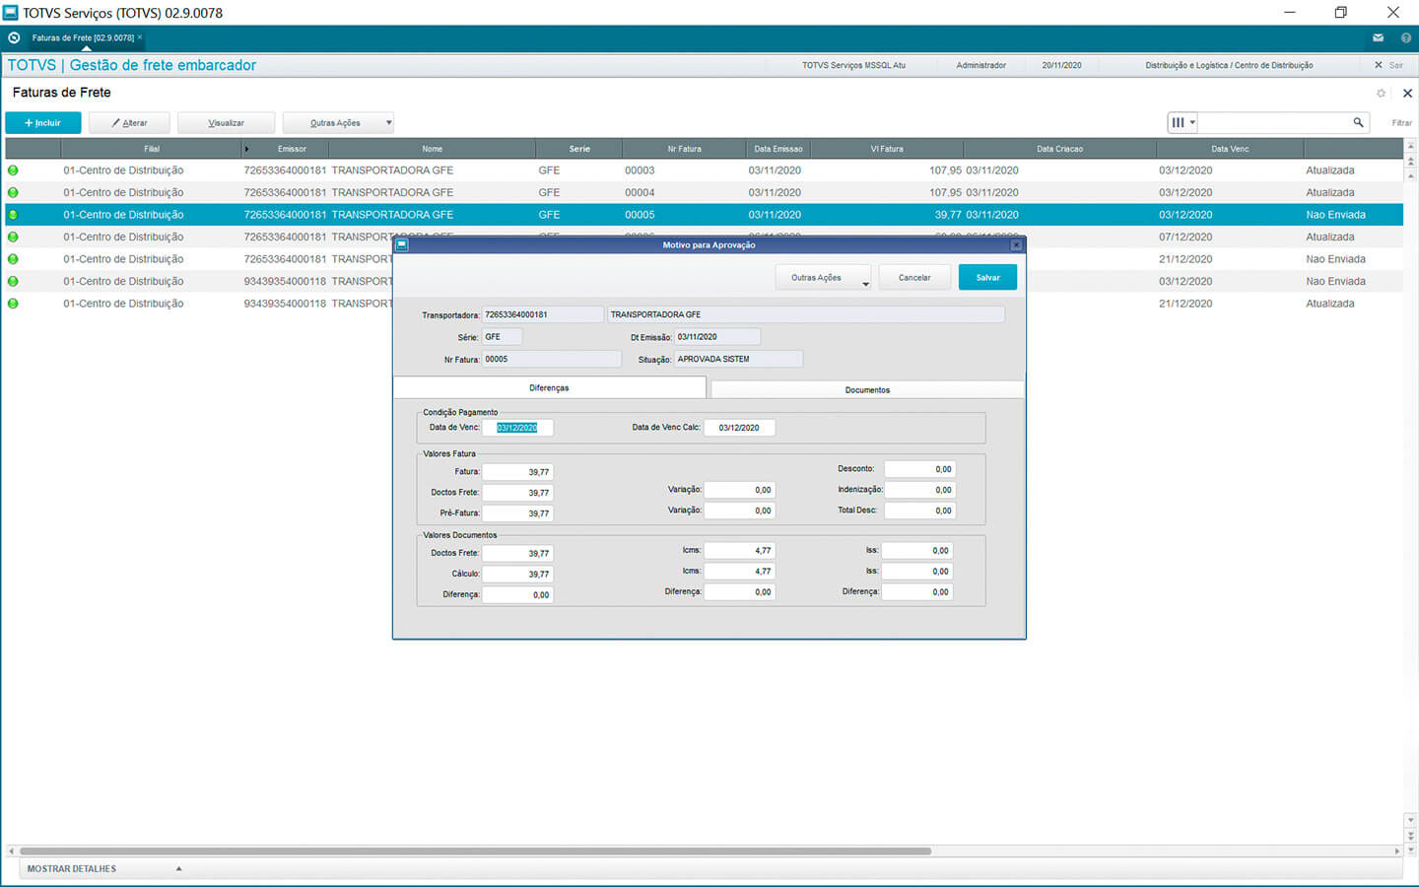
Task: Switch to the Diferenças tab
Action: pyautogui.click(x=549, y=388)
